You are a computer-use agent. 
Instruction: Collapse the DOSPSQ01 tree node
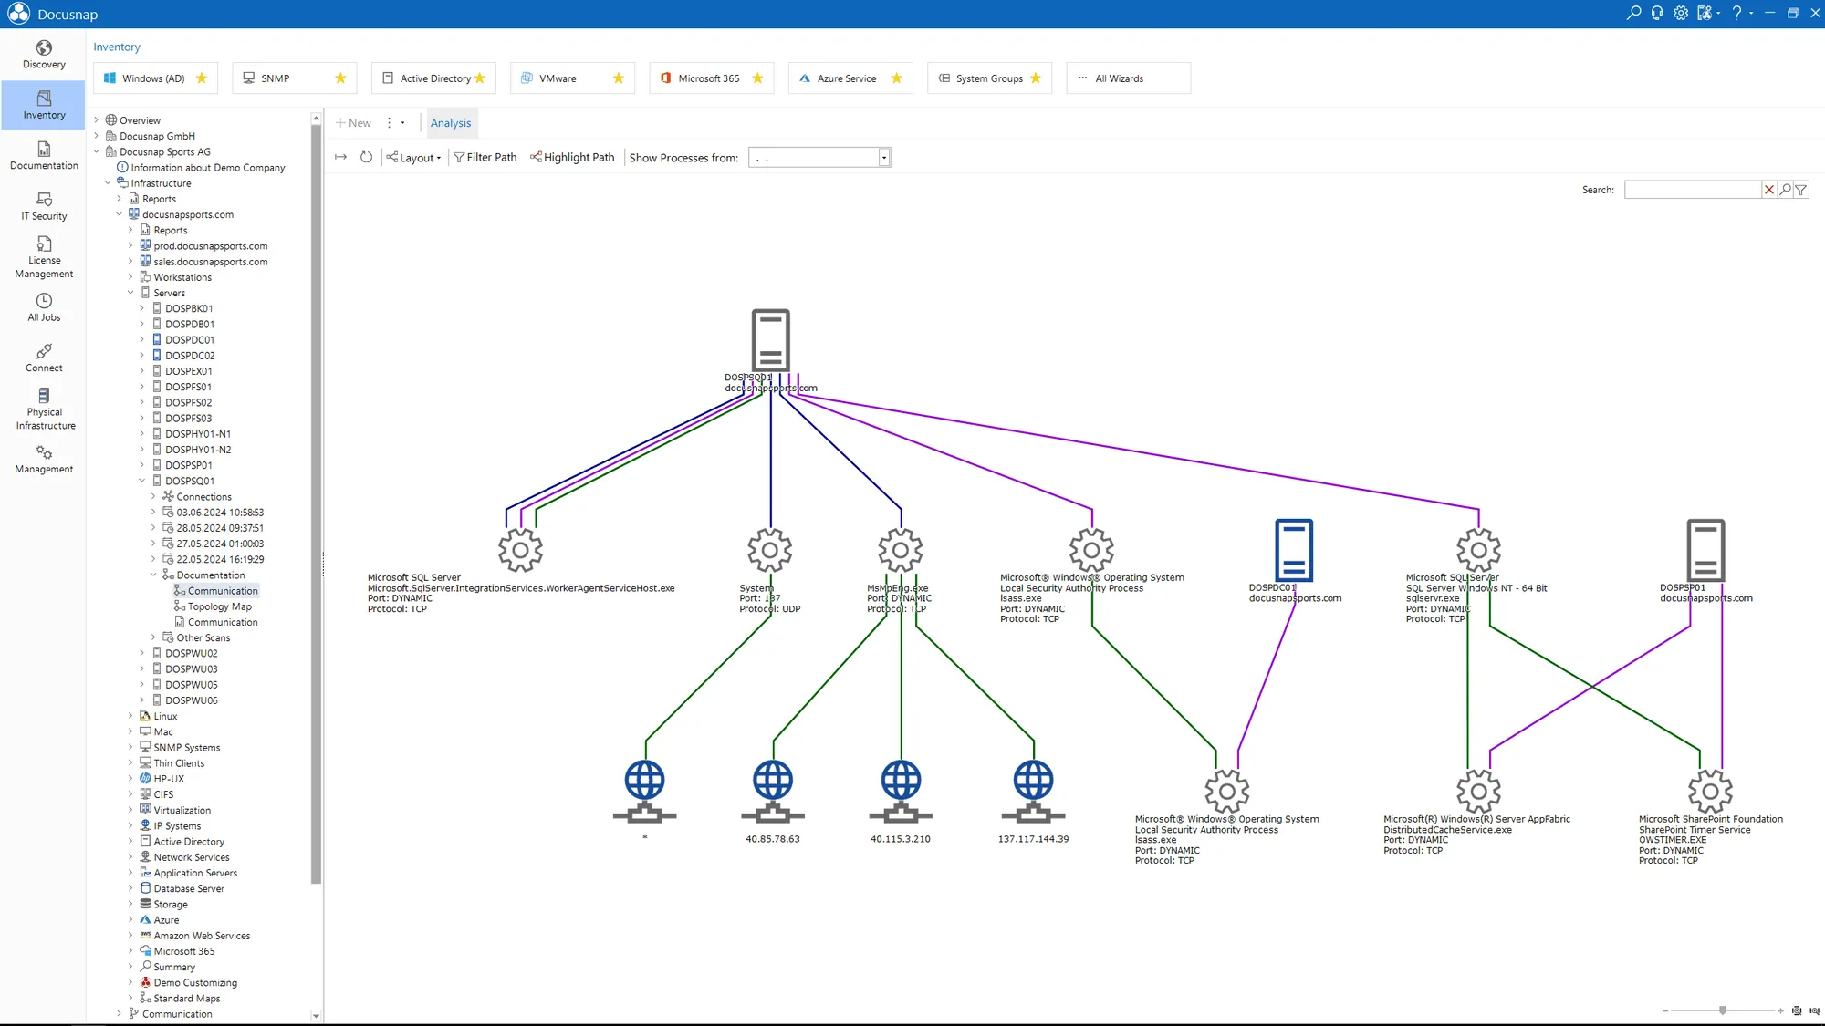pos(142,481)
